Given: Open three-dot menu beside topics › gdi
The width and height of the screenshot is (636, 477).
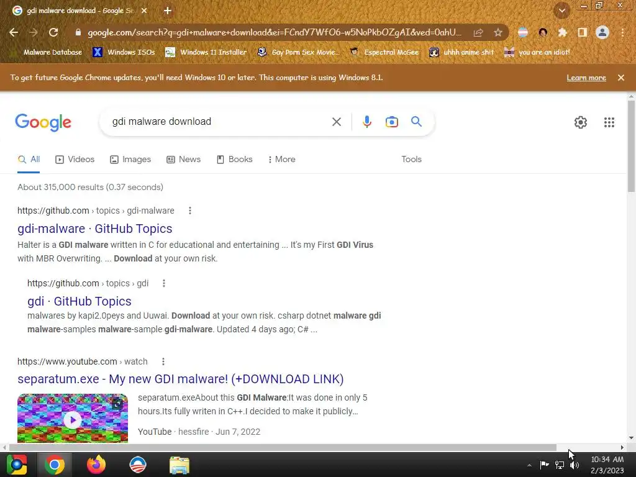Looking at the screenshot, I should coord(164,283).
